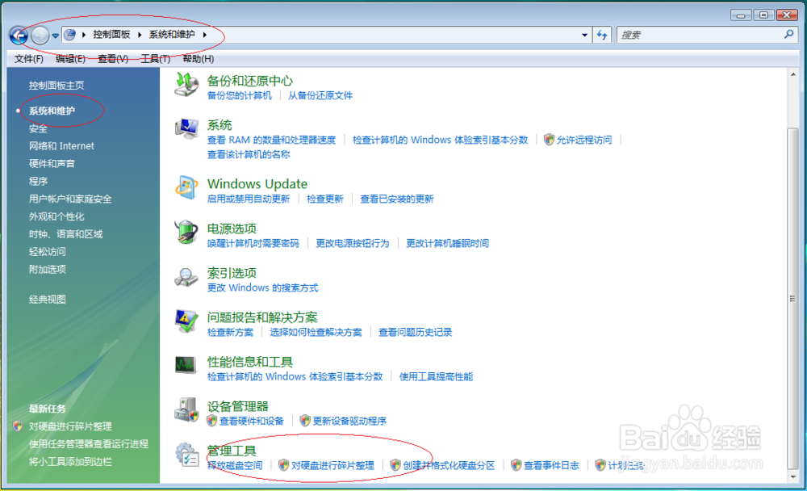Click 从备份还原文件 link
Viewport: 807px width, 491px height.
tap(320, 95)
